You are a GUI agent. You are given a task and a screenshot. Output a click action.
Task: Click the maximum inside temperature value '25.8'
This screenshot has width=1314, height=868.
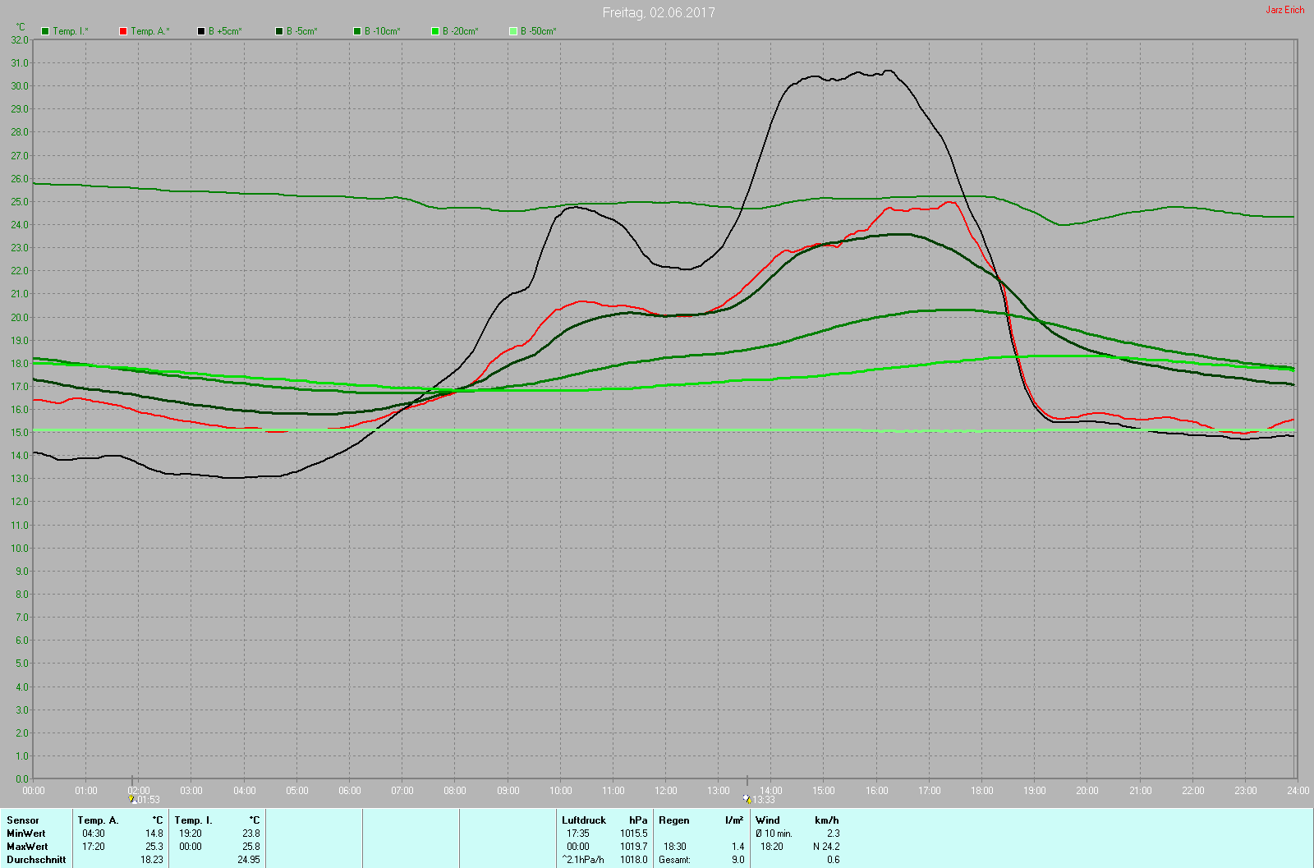point(250,847)
